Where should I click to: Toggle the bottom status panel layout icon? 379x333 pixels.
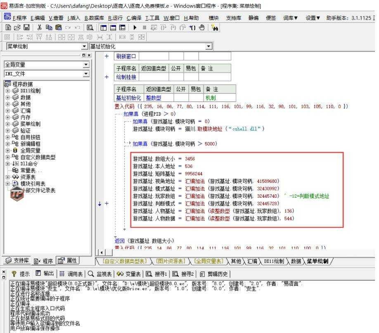[x=113, y=28]
